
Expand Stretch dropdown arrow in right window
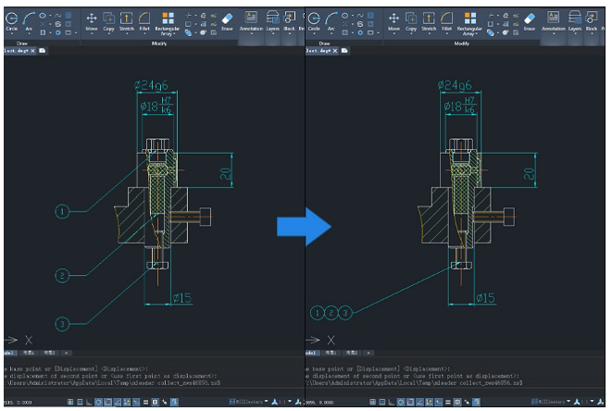[429, 34]
